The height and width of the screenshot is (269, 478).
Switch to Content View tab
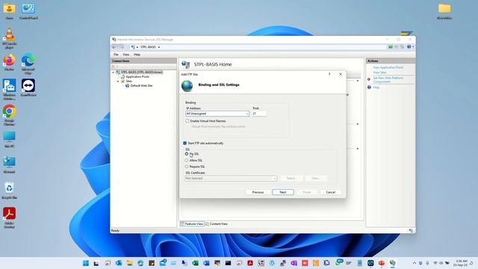217,224
